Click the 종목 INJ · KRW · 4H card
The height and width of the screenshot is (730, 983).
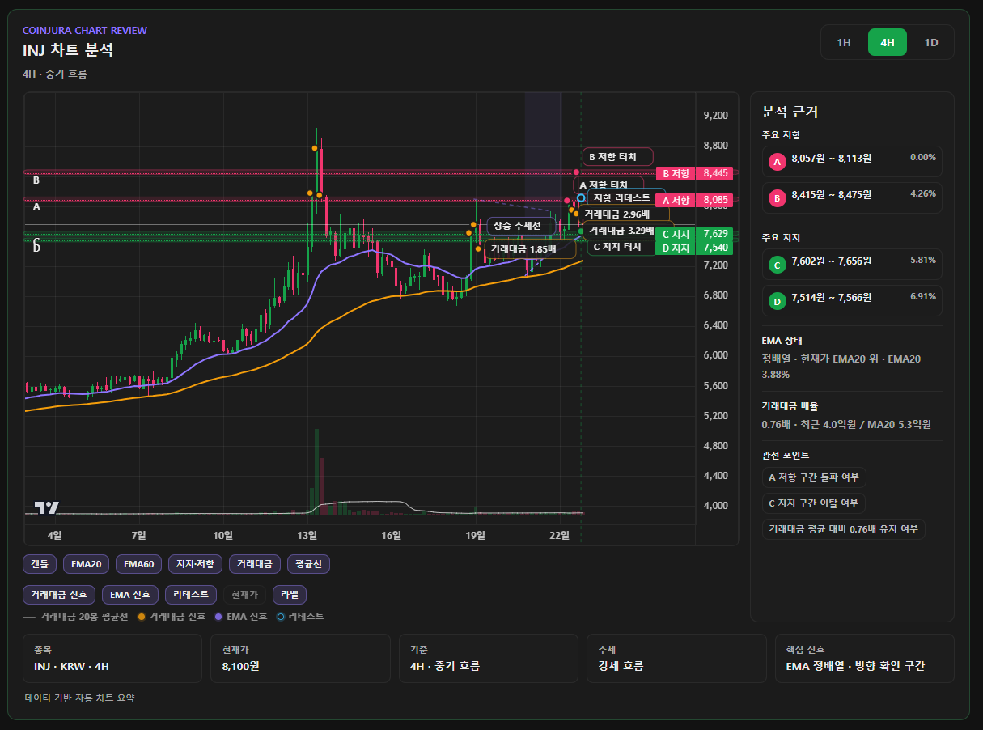pos(112,658)
